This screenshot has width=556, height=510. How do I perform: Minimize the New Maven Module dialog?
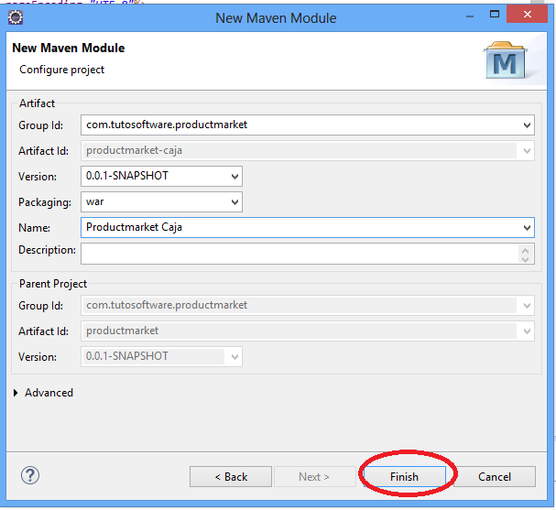(470, 16)
